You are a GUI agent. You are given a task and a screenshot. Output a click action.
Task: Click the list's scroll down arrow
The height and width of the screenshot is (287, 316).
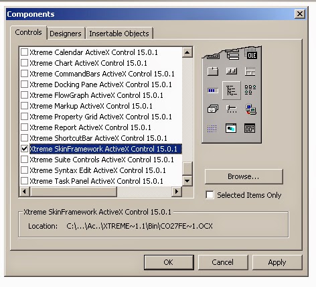[x=187, y=180]
